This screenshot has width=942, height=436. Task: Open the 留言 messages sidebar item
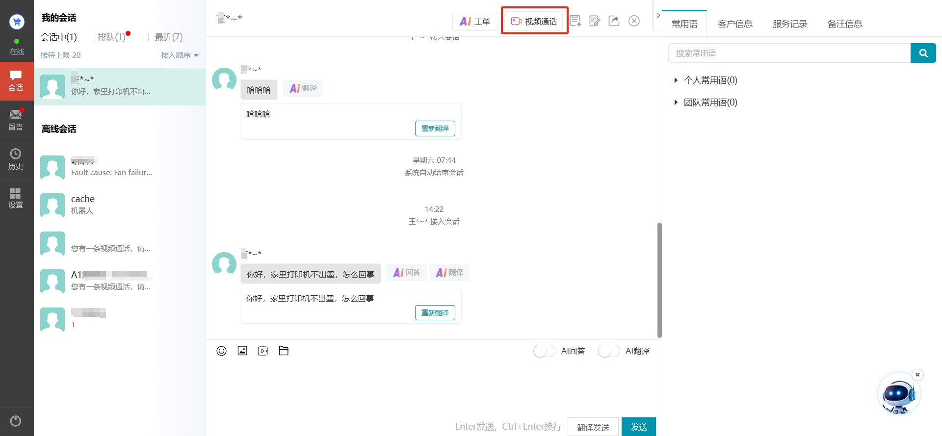[17, 120]
